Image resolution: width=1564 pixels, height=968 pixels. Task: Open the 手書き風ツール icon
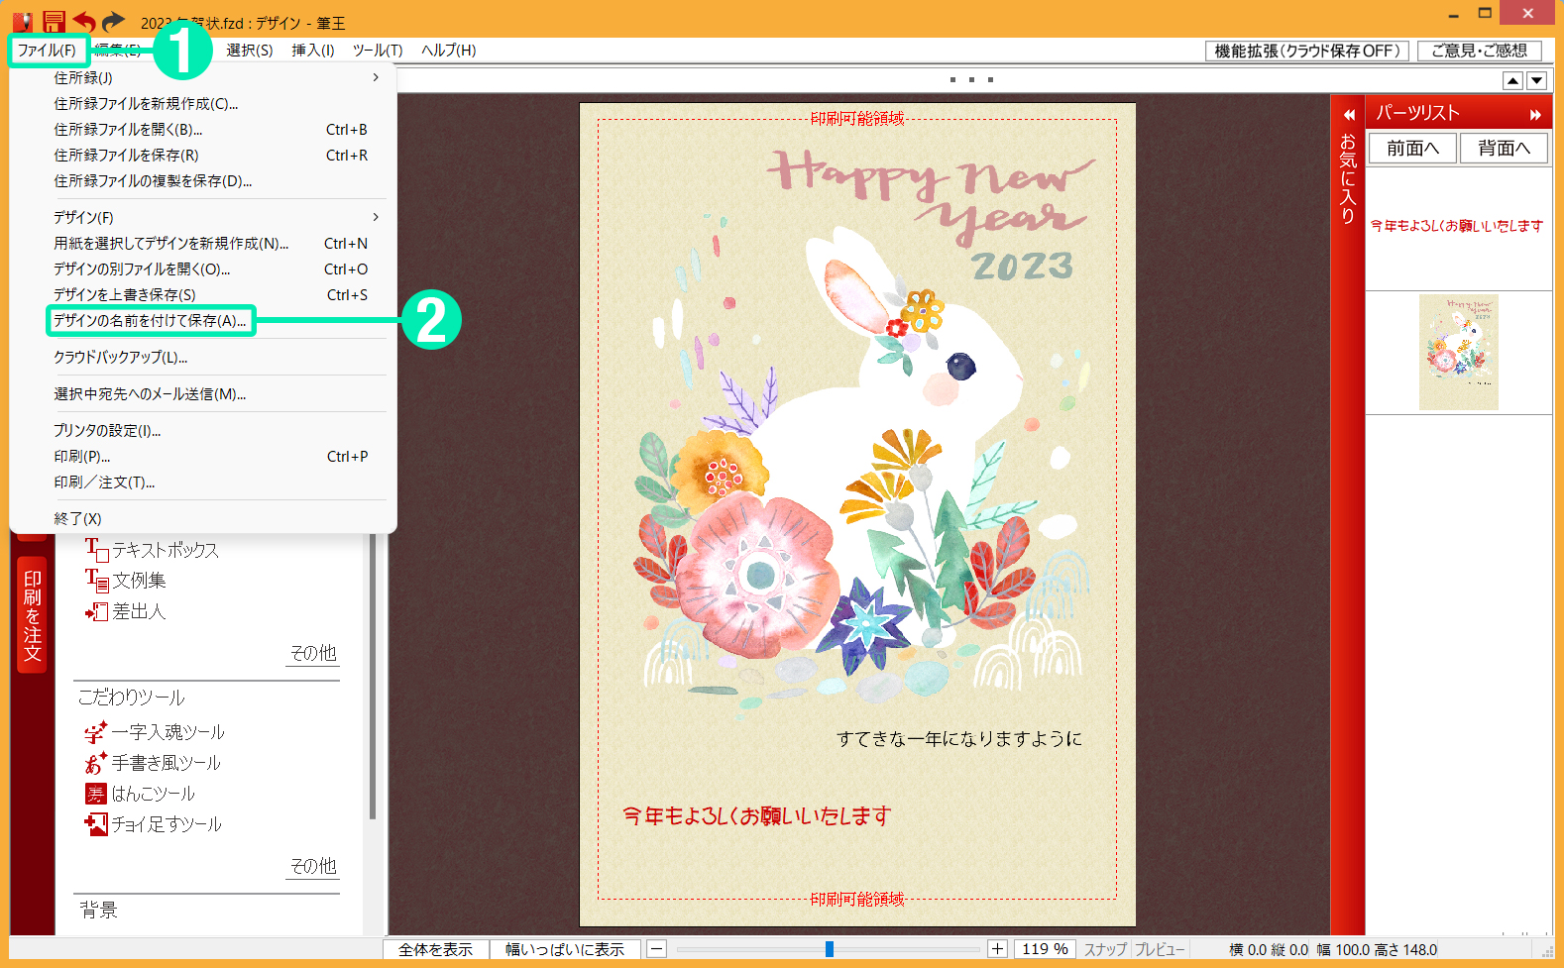95,763
